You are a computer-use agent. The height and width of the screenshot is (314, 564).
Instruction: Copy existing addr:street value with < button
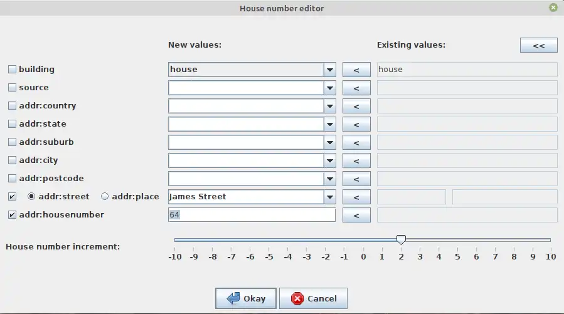356,197
